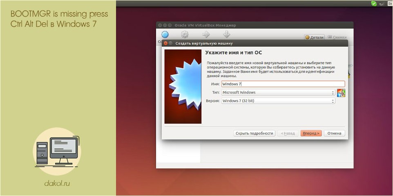Click the heading Укажите имя и тип ОС
The height and width of the screenshot is (196, 393).
click(x=234, y=52)
